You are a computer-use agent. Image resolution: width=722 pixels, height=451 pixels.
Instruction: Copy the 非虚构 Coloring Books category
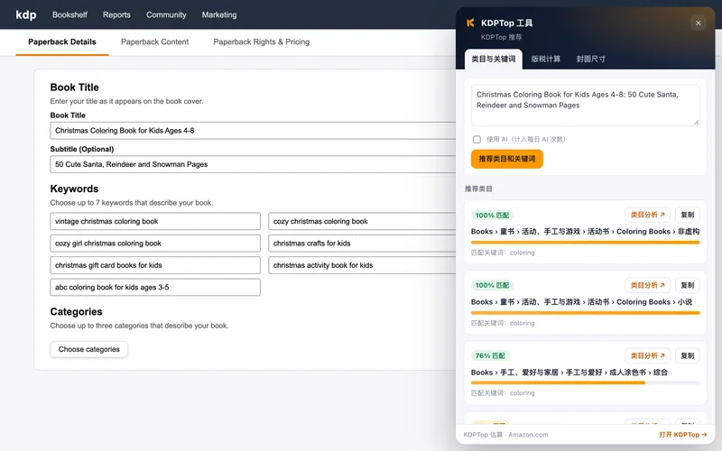pyautogui.click(x=688, y=215)
